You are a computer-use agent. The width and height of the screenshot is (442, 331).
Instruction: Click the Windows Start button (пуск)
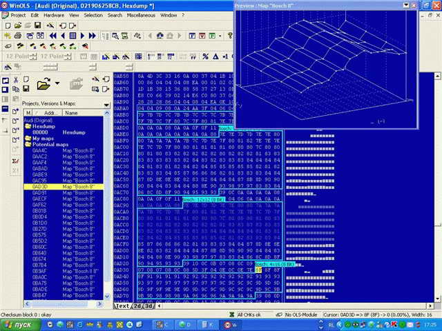19,324
